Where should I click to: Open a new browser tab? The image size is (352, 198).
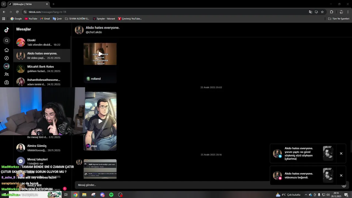53,4
